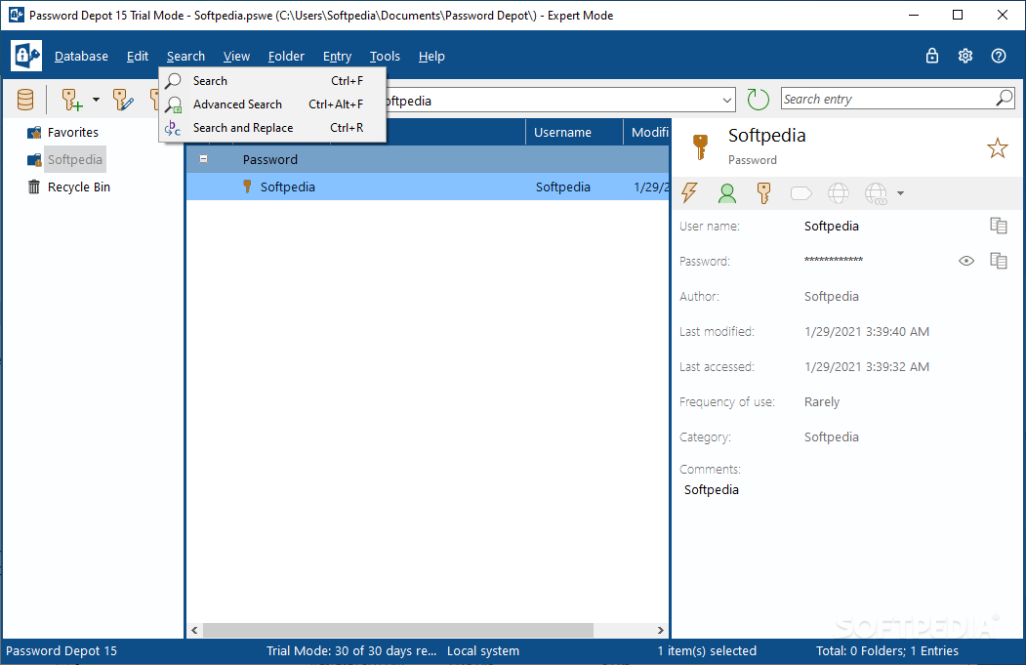Open the Tools menu

coord(385,57)
